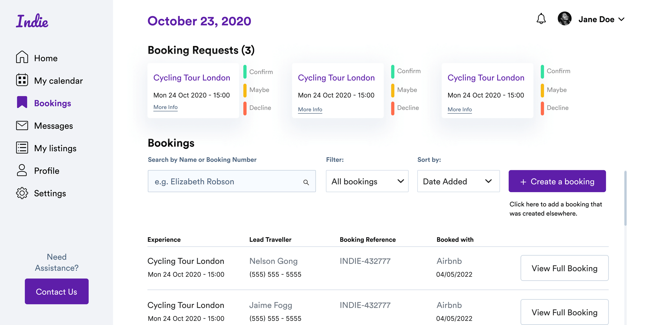Click the Bookings bookmark icon
This screenshot has height=325, width=661.
(x=22, y=102)
